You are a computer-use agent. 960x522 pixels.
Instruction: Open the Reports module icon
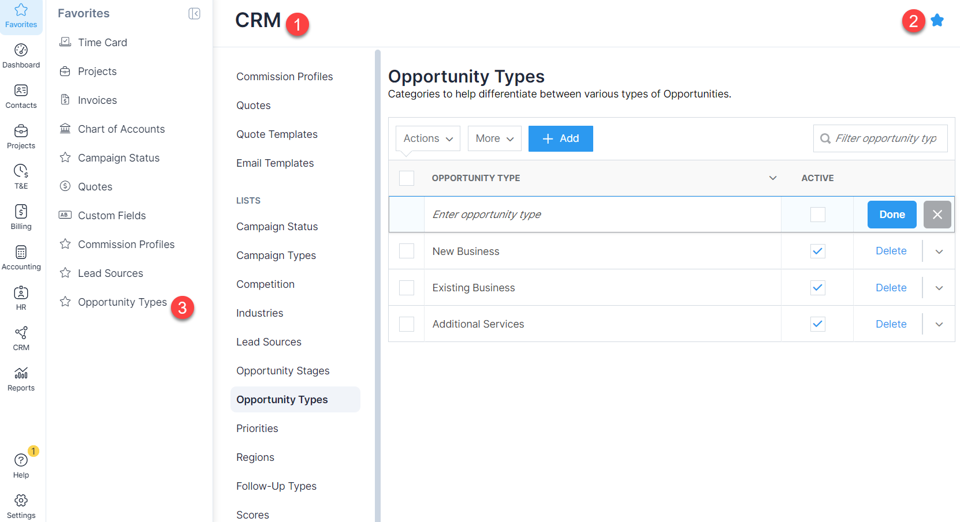tap(21, 379)
